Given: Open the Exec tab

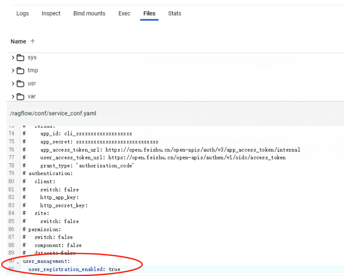Looking at the screenshot, I should tap(124, 13).
